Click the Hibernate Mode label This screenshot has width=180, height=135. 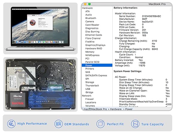128,99
